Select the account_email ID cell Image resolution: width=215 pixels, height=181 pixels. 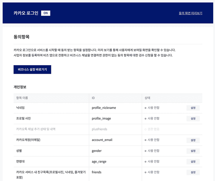tap(102, 140)
